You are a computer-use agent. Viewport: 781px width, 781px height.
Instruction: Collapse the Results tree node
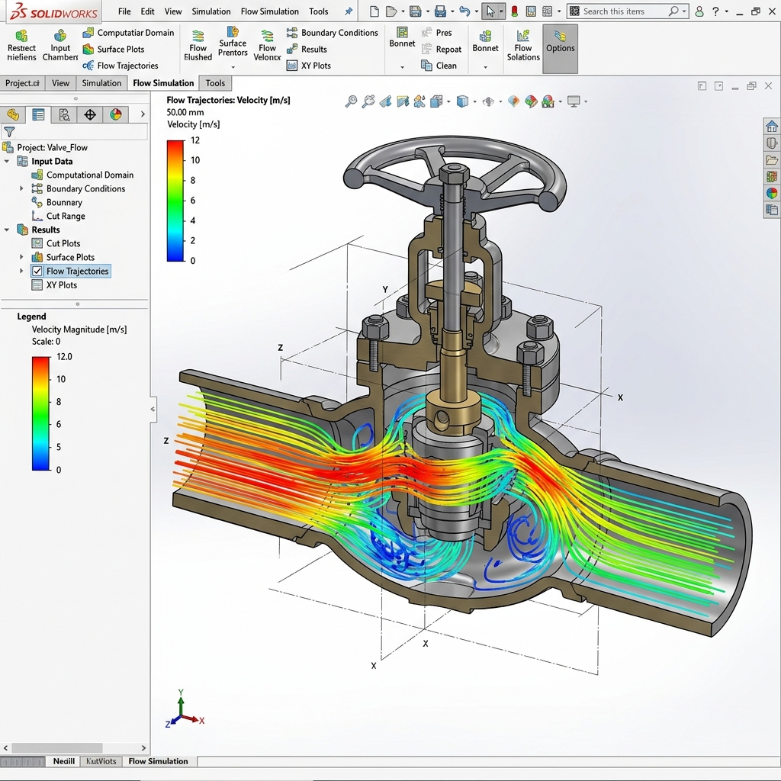7,230
